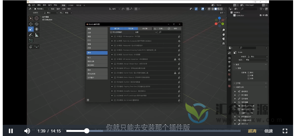Toggle the 官方版 (Official) support filter

[117, 29]
